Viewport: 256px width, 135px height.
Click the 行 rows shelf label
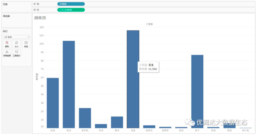click(36, 10)
